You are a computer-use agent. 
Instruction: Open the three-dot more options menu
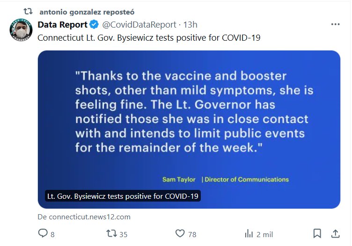[335, 24]
